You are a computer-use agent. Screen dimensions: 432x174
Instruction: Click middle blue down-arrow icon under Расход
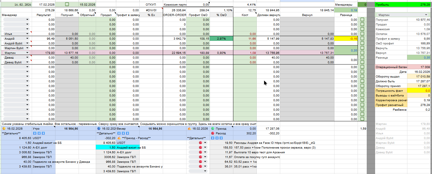coord(216,138)
